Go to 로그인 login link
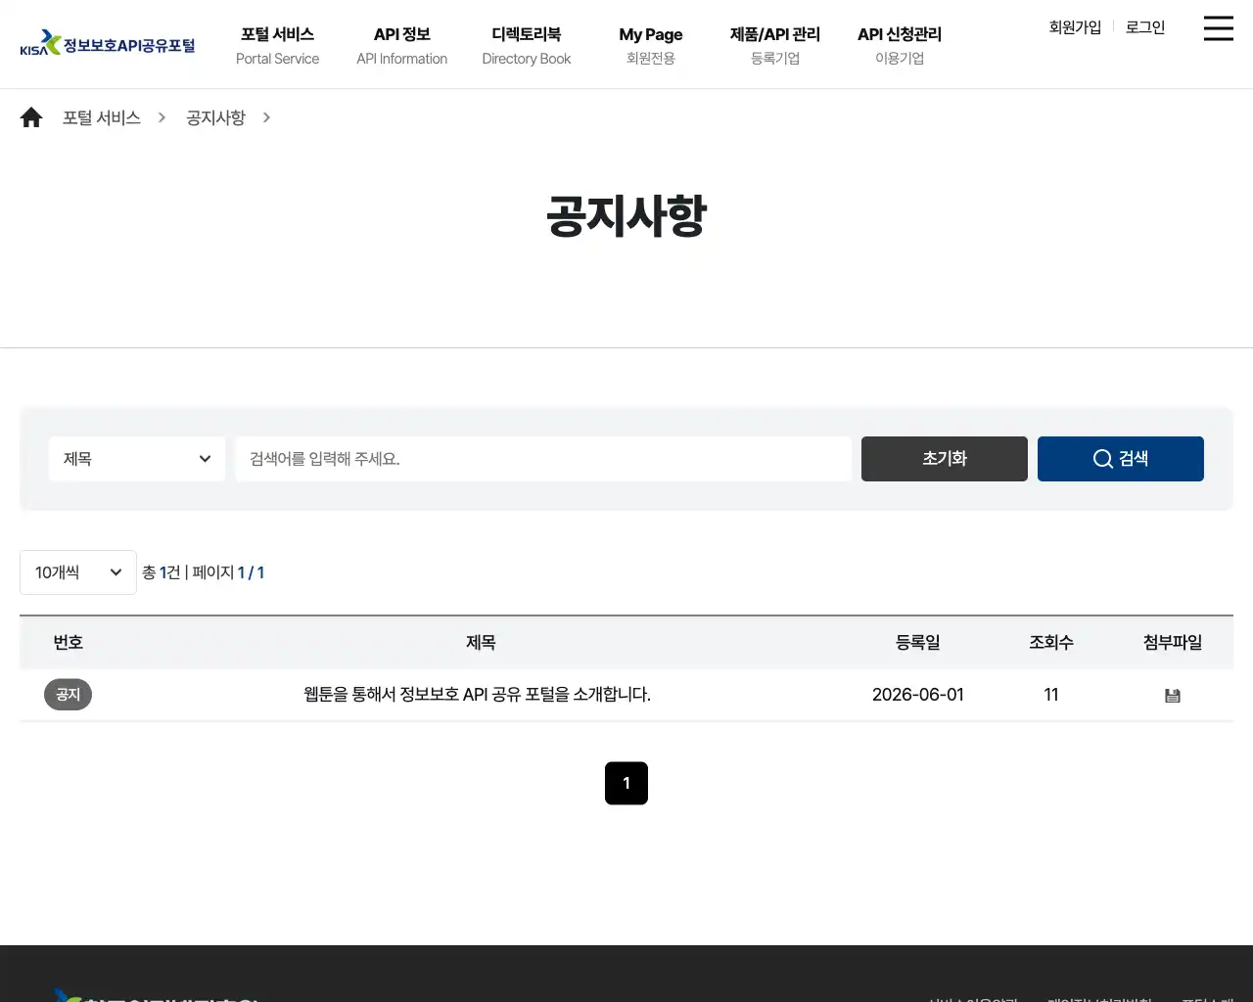This screenshot has width=1253, height=1002. pyautogui.click(x=1145, y=27)
